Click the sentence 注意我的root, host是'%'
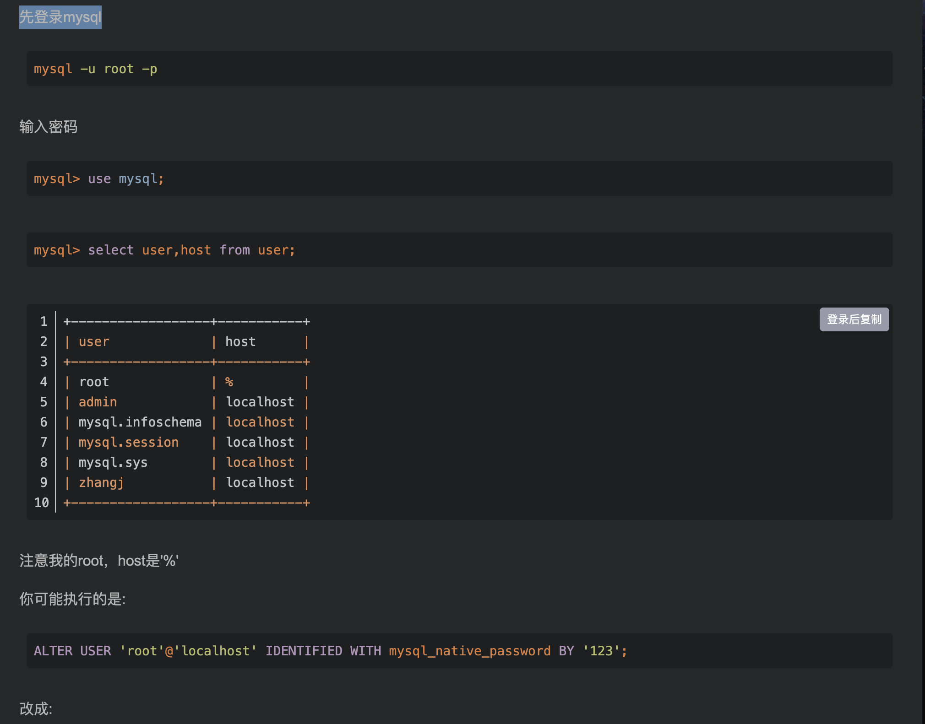The height and width of the screenshot is (724, 925). (99, 561)
